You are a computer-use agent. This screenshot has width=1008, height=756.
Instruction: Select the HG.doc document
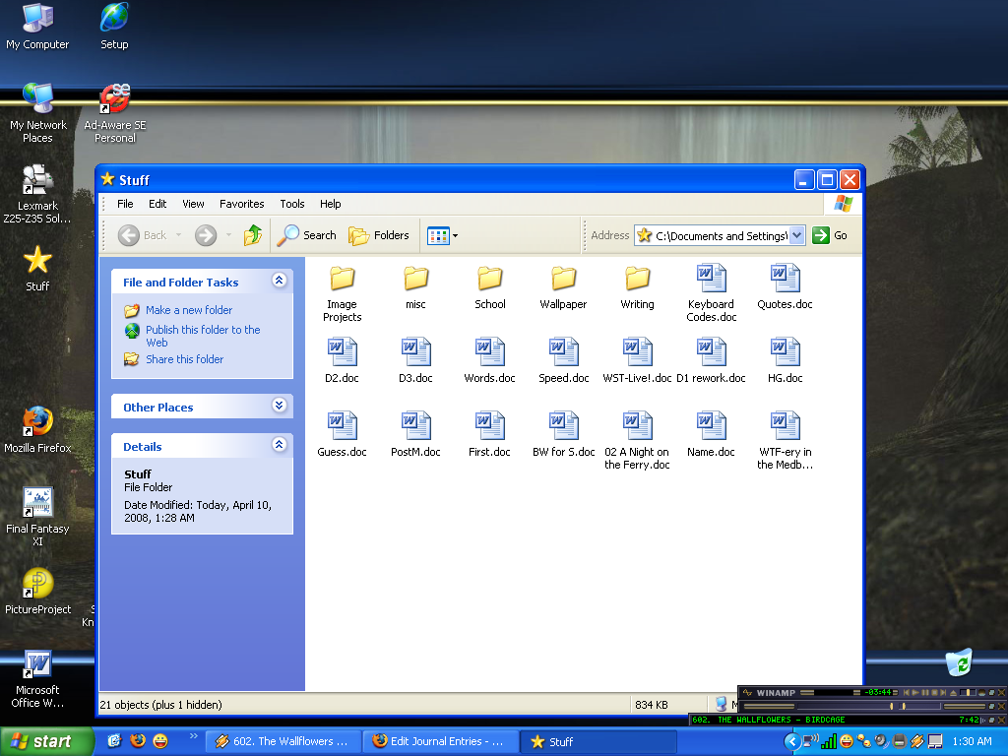pyautogui.click(x=785, y=360)
